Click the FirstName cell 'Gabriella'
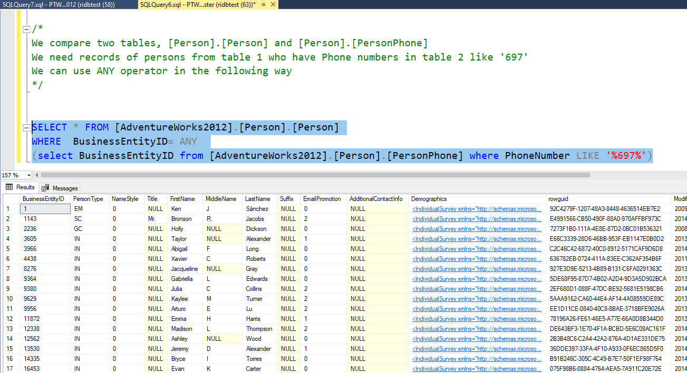The image size is (687, 373). point(186,279)
